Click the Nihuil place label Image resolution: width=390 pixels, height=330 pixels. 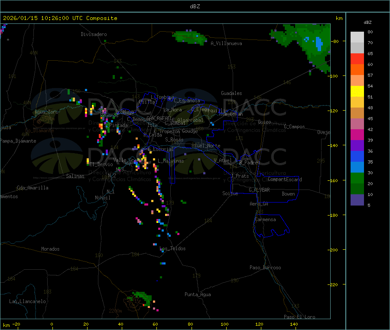103,198
